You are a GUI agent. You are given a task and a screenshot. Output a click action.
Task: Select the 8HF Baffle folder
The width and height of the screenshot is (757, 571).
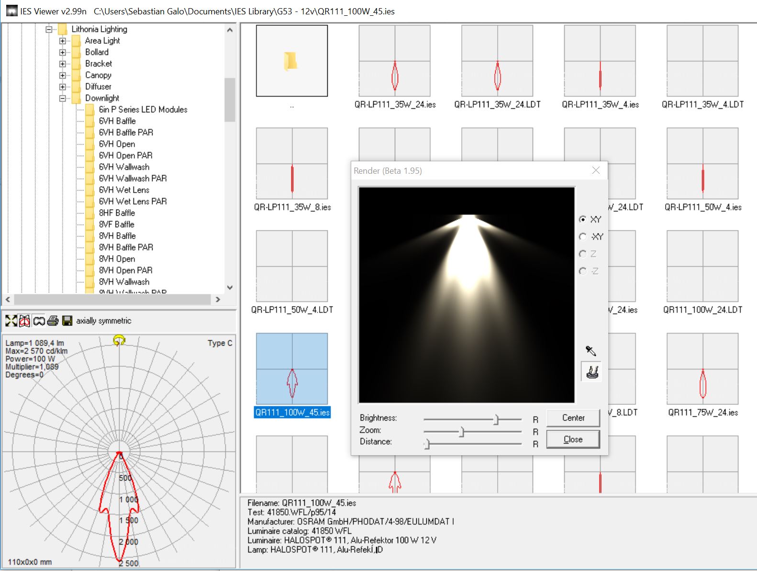[117, 213]
